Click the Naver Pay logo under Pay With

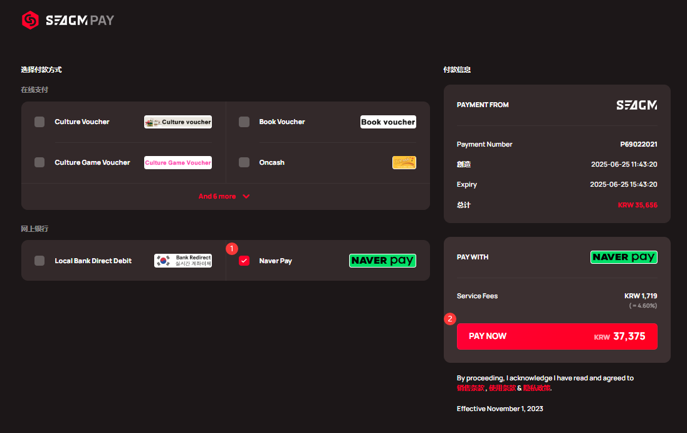point(624,257)
